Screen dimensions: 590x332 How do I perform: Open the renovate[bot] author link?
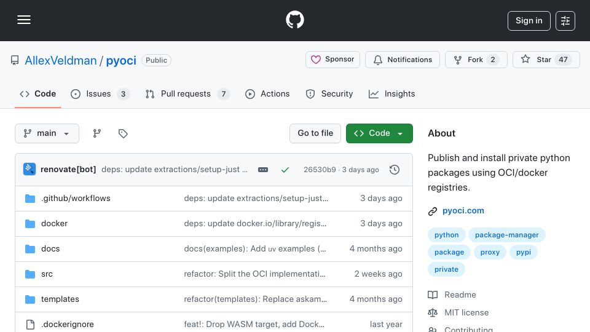click(x=68, y=170)
